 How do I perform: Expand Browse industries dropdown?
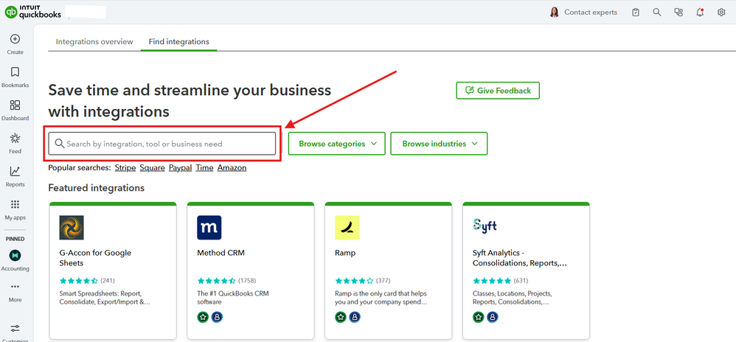coord(439,144)
